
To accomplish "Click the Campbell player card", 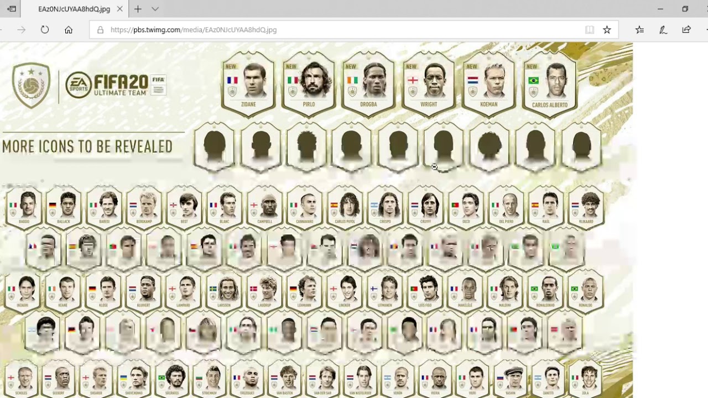I will point(265,207).
